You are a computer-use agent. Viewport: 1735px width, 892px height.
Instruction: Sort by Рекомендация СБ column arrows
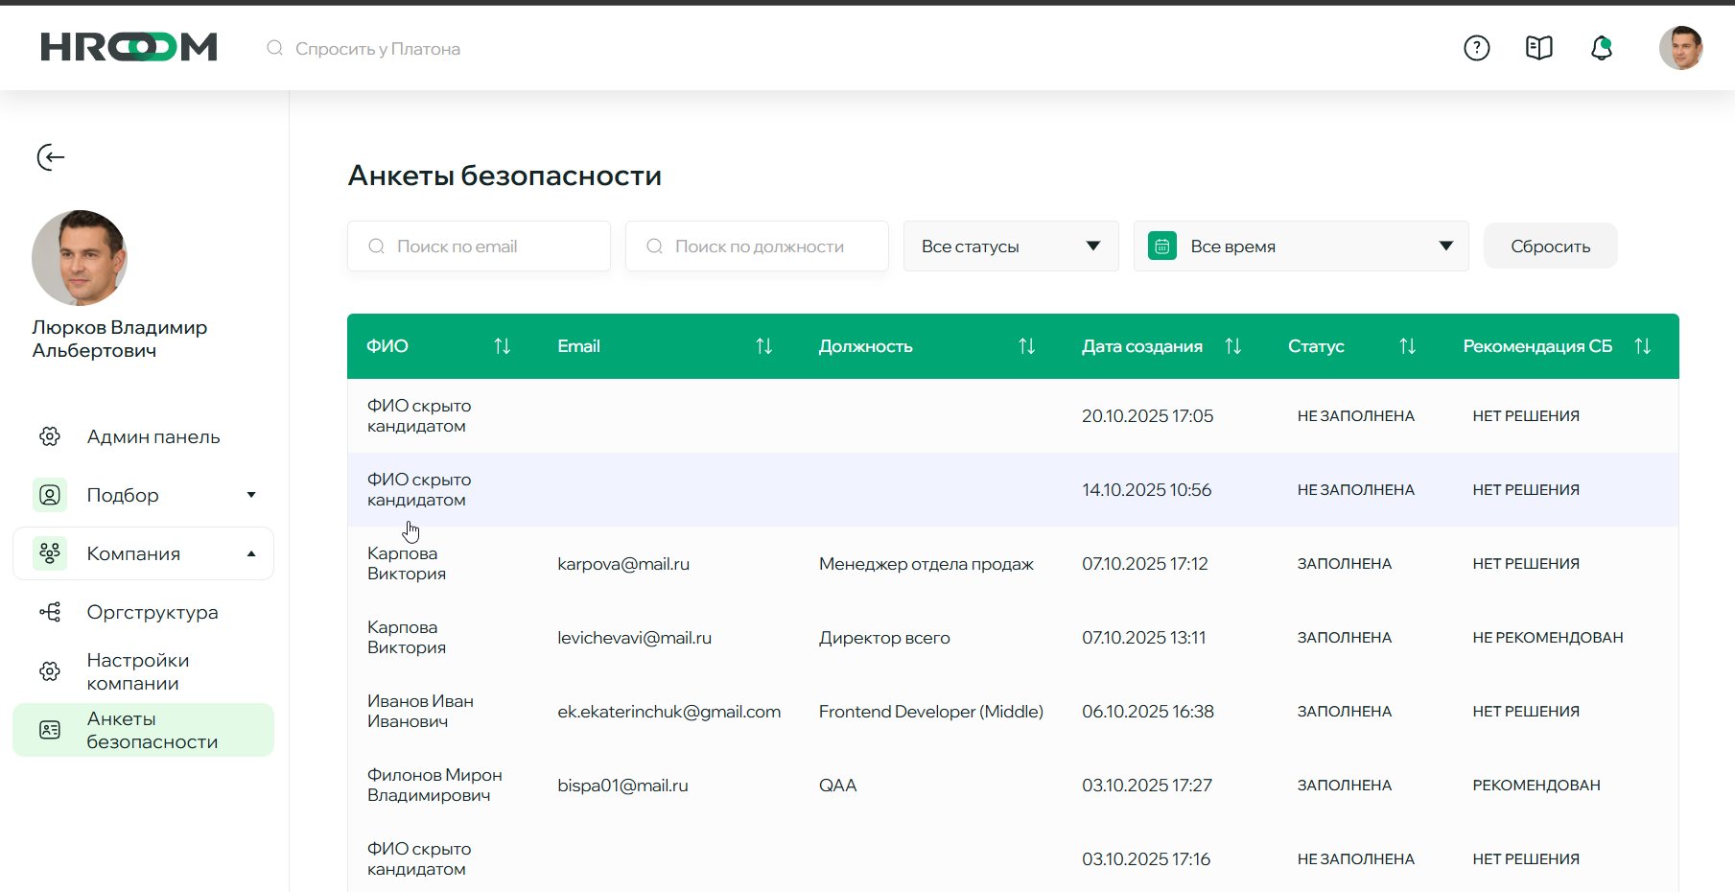point(1643,346)
